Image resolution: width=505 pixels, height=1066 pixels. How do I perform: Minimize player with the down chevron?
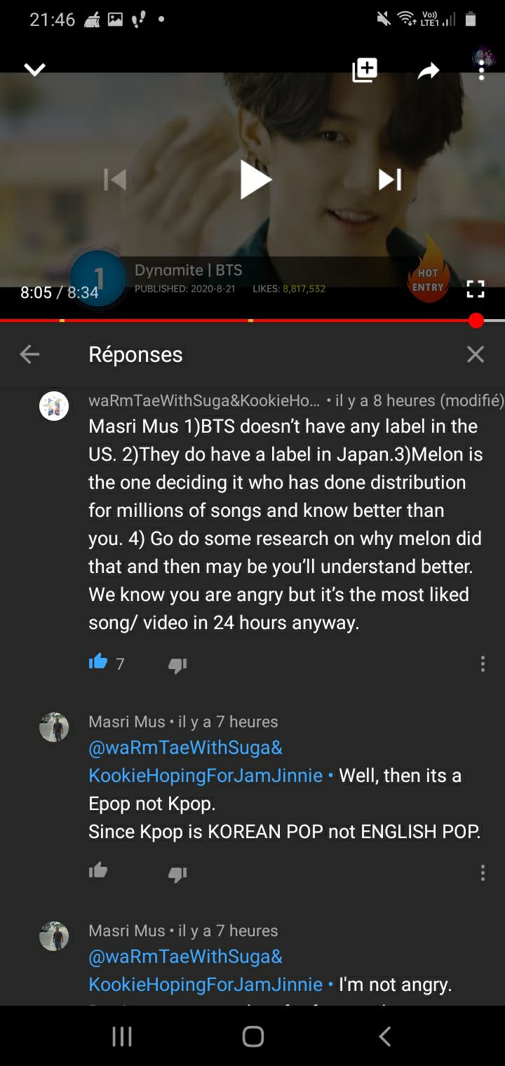click(34, 69)
